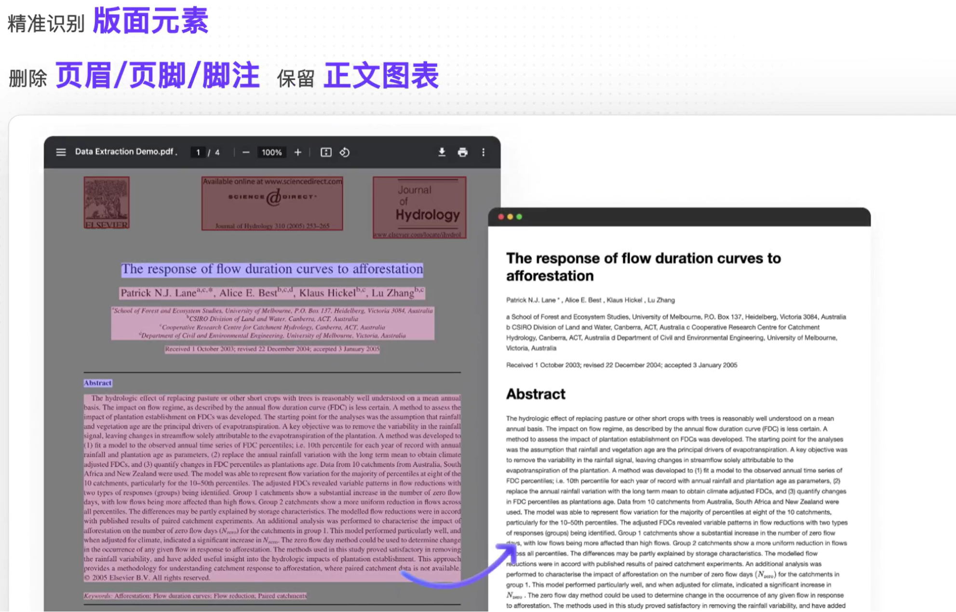The width and height of the screenshot is (956, 612).
Task: Click the 页眉/页脚/脚注 heading text
Action: coord(158,76)
